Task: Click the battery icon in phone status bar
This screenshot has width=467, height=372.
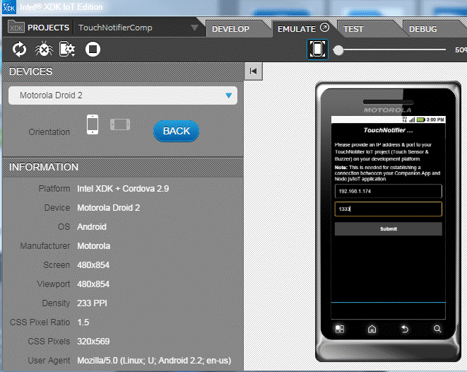Action: tap(421, 120)
